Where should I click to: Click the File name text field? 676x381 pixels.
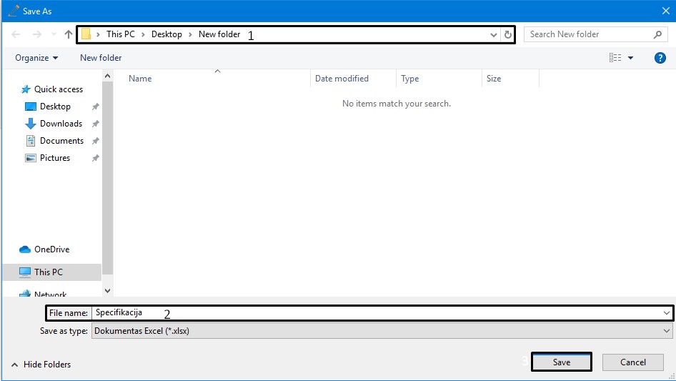click(372, 313)
